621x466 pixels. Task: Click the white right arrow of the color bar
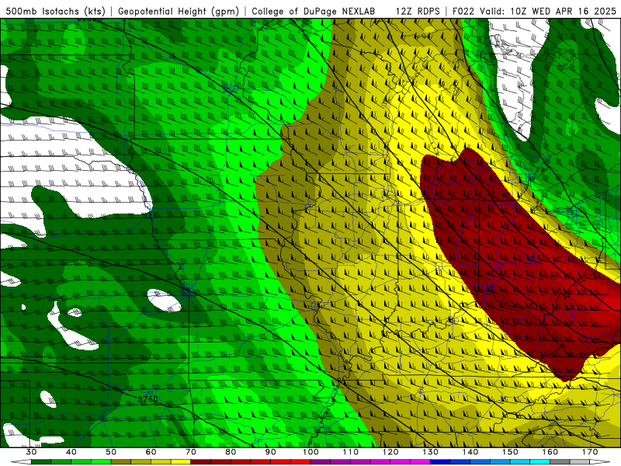(x=599, y=461)
